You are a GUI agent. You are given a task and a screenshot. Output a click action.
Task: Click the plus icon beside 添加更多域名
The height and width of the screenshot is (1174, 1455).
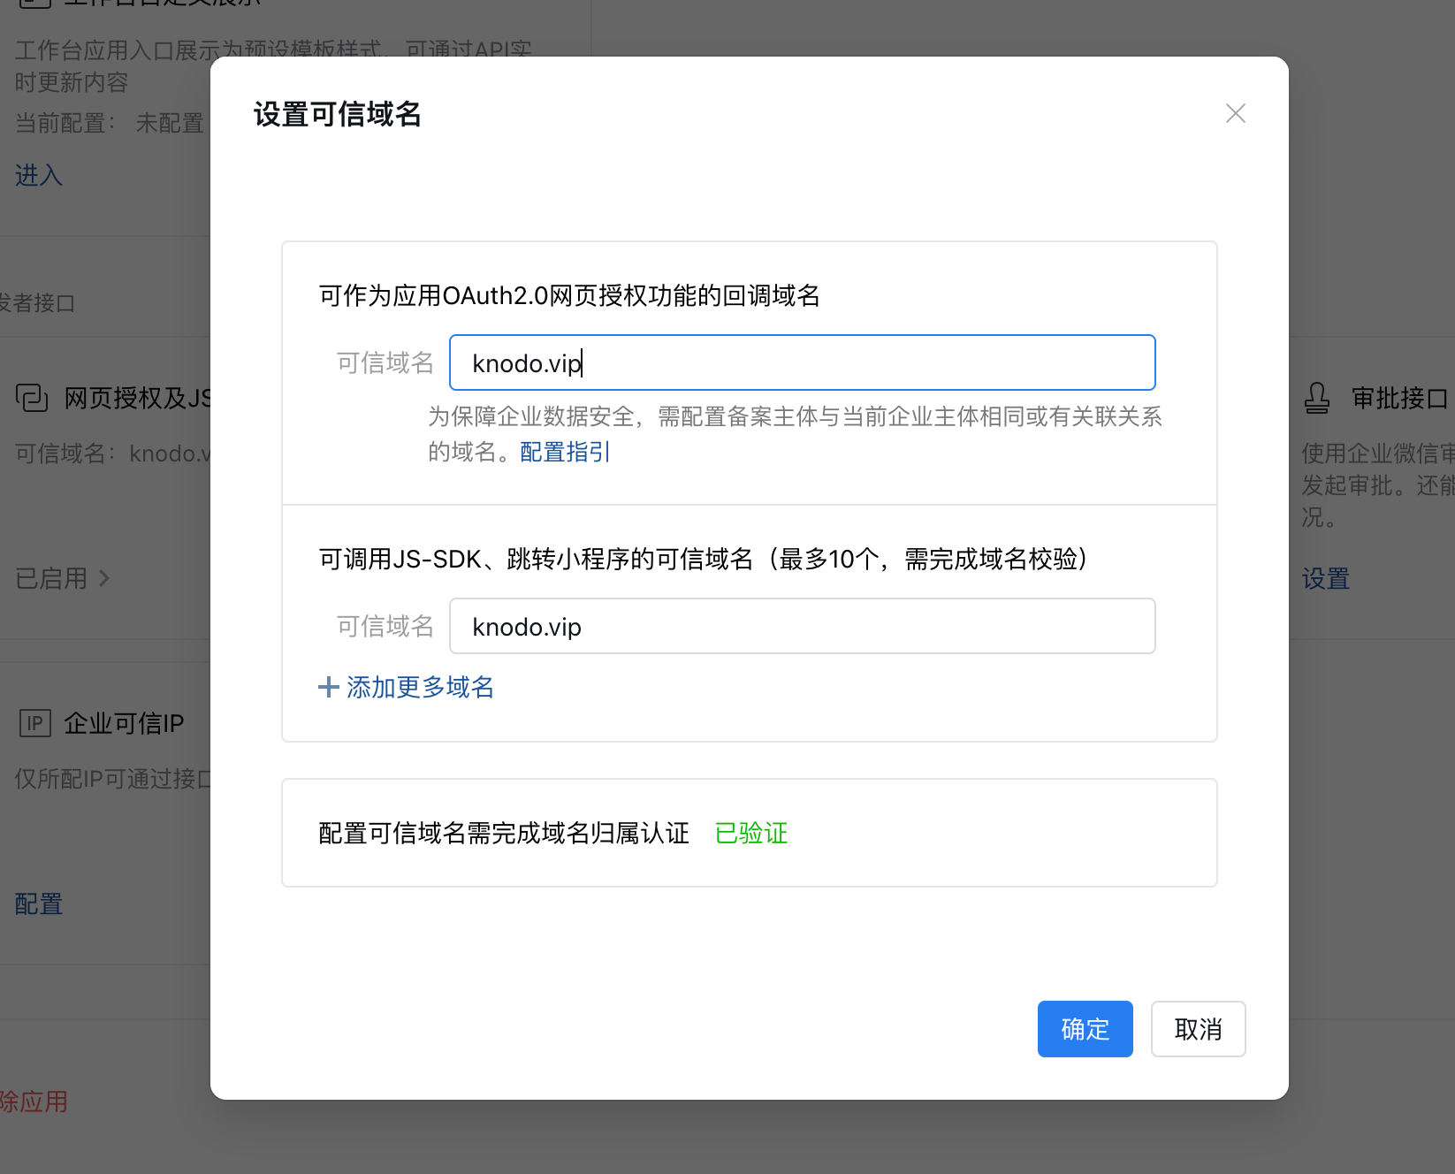(328, 687)
